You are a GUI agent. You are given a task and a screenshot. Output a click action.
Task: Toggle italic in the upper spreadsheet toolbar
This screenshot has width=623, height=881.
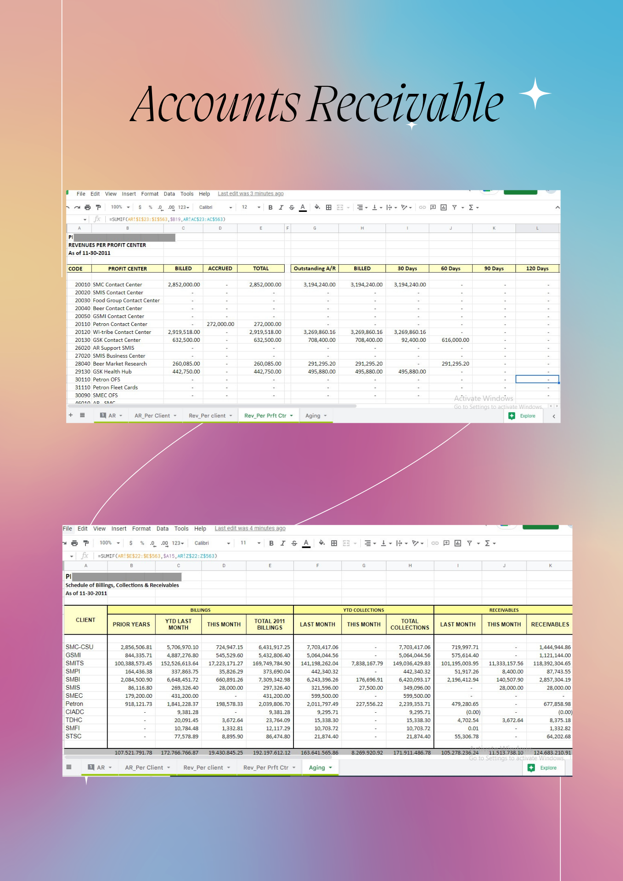click(281, 207)
